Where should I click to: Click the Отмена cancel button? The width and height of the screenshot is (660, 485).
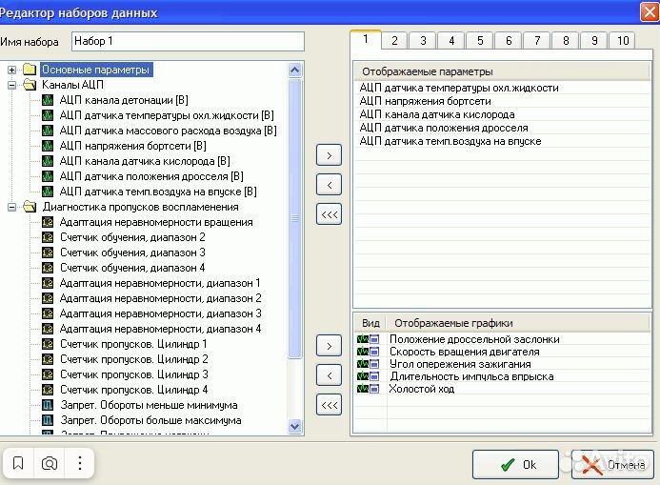pyautogui.click(x=613, y=465)
